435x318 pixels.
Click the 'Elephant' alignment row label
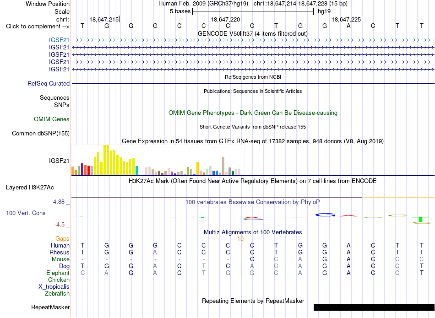pyautogui.click(x=58, y=273)
